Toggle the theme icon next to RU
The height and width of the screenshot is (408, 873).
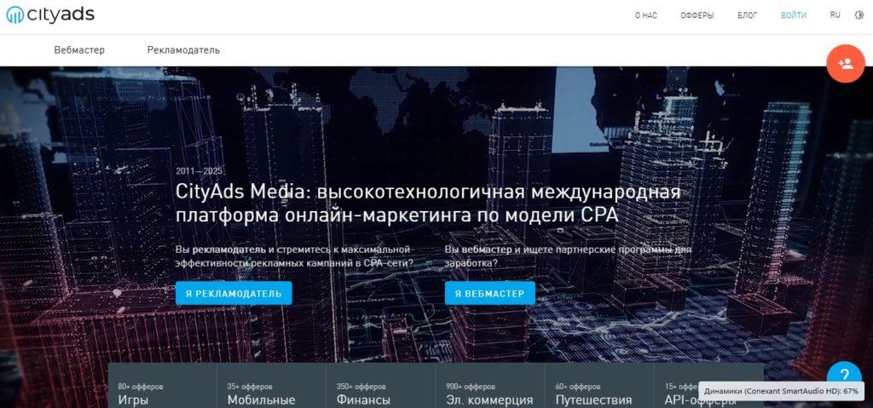[x=859, y=15]
